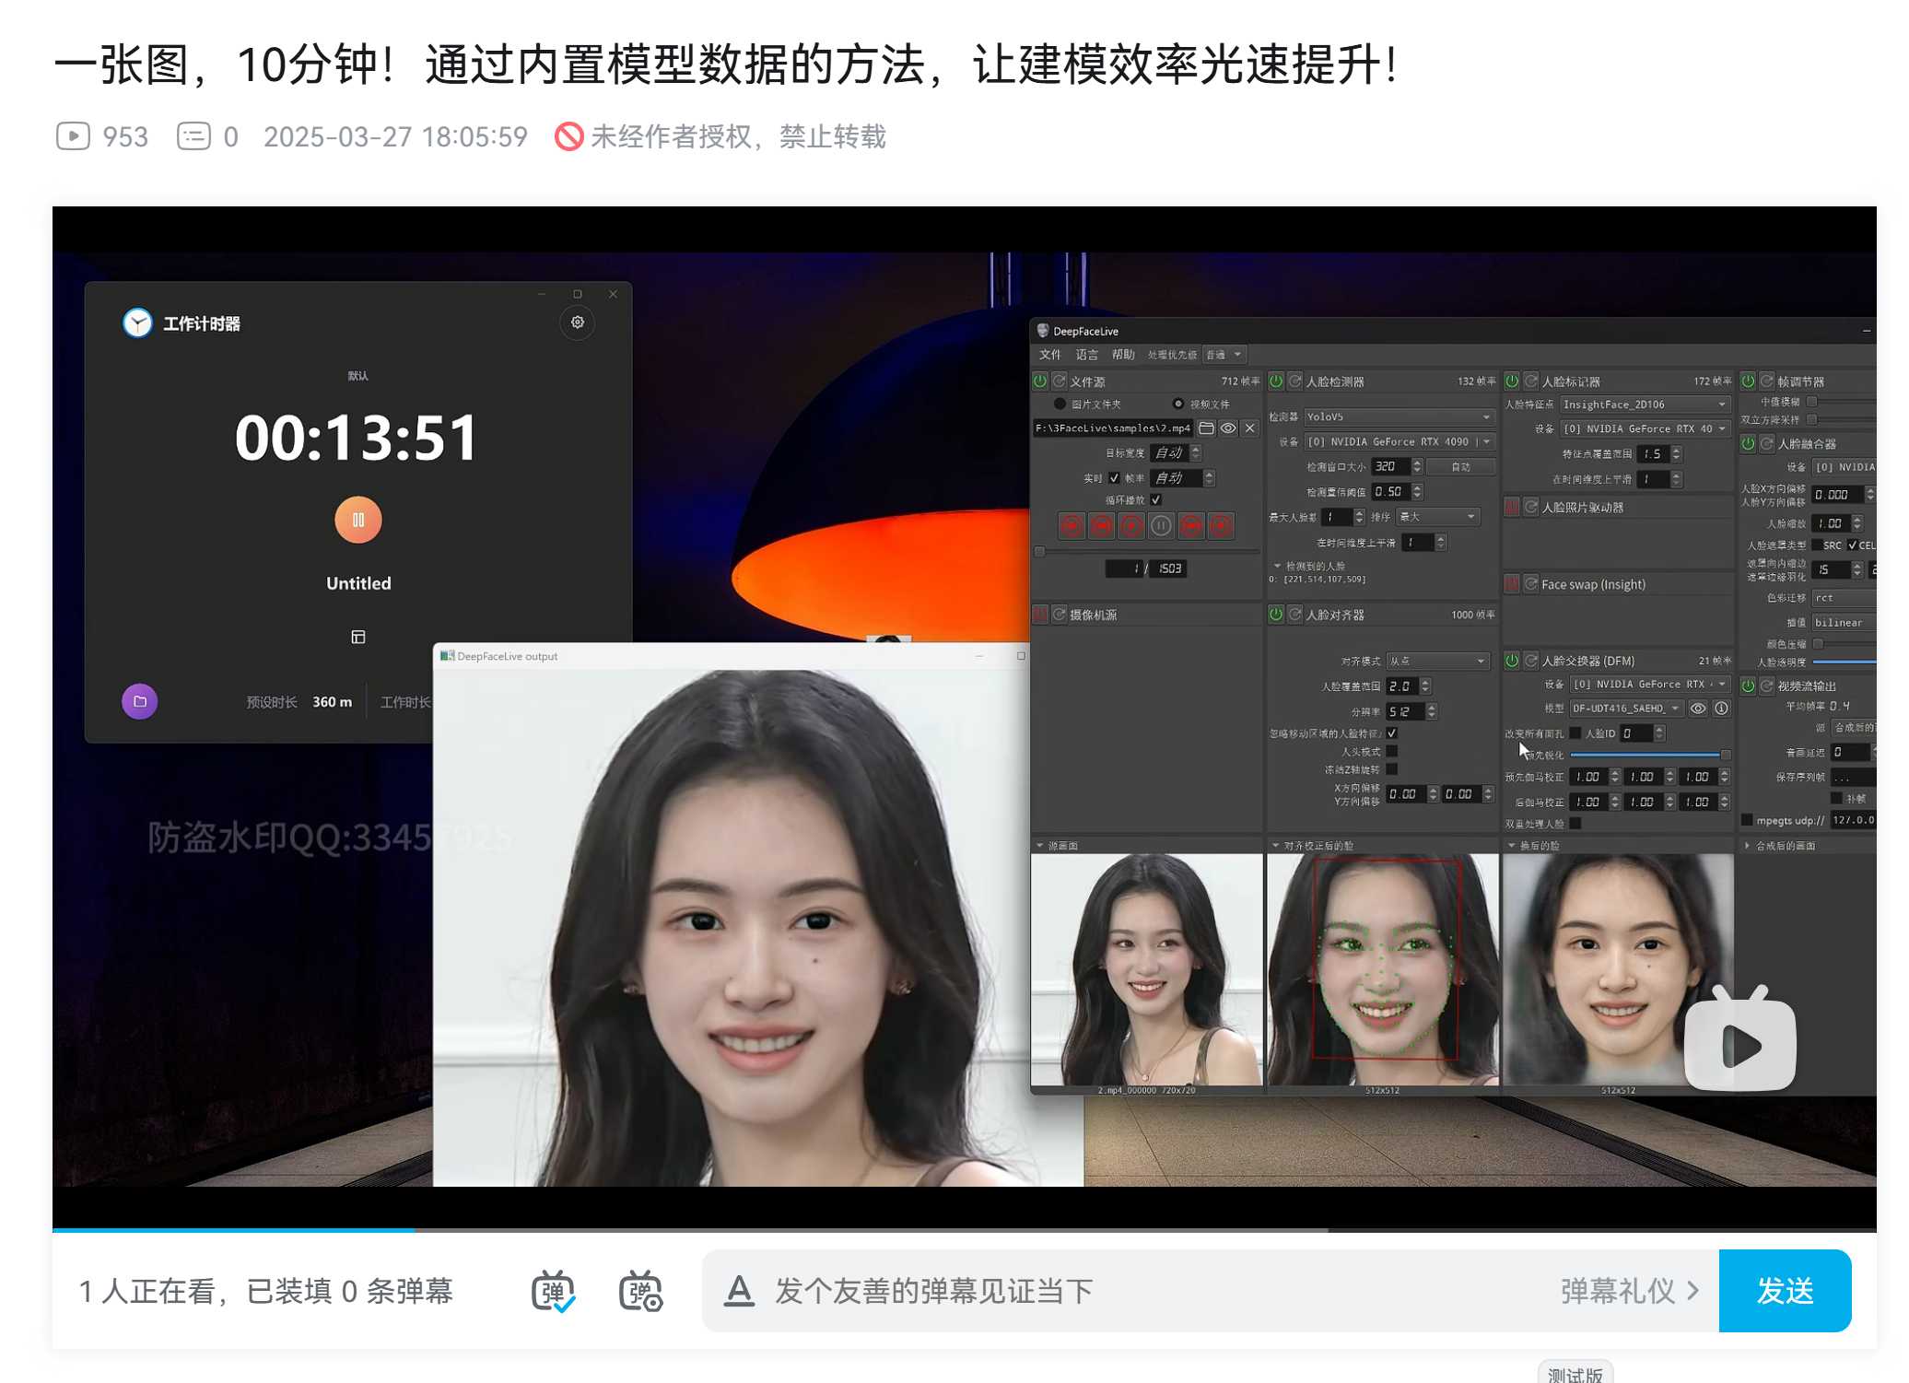
Task: Toggle the 实时 checkbox
Action: pos(1114,478)
